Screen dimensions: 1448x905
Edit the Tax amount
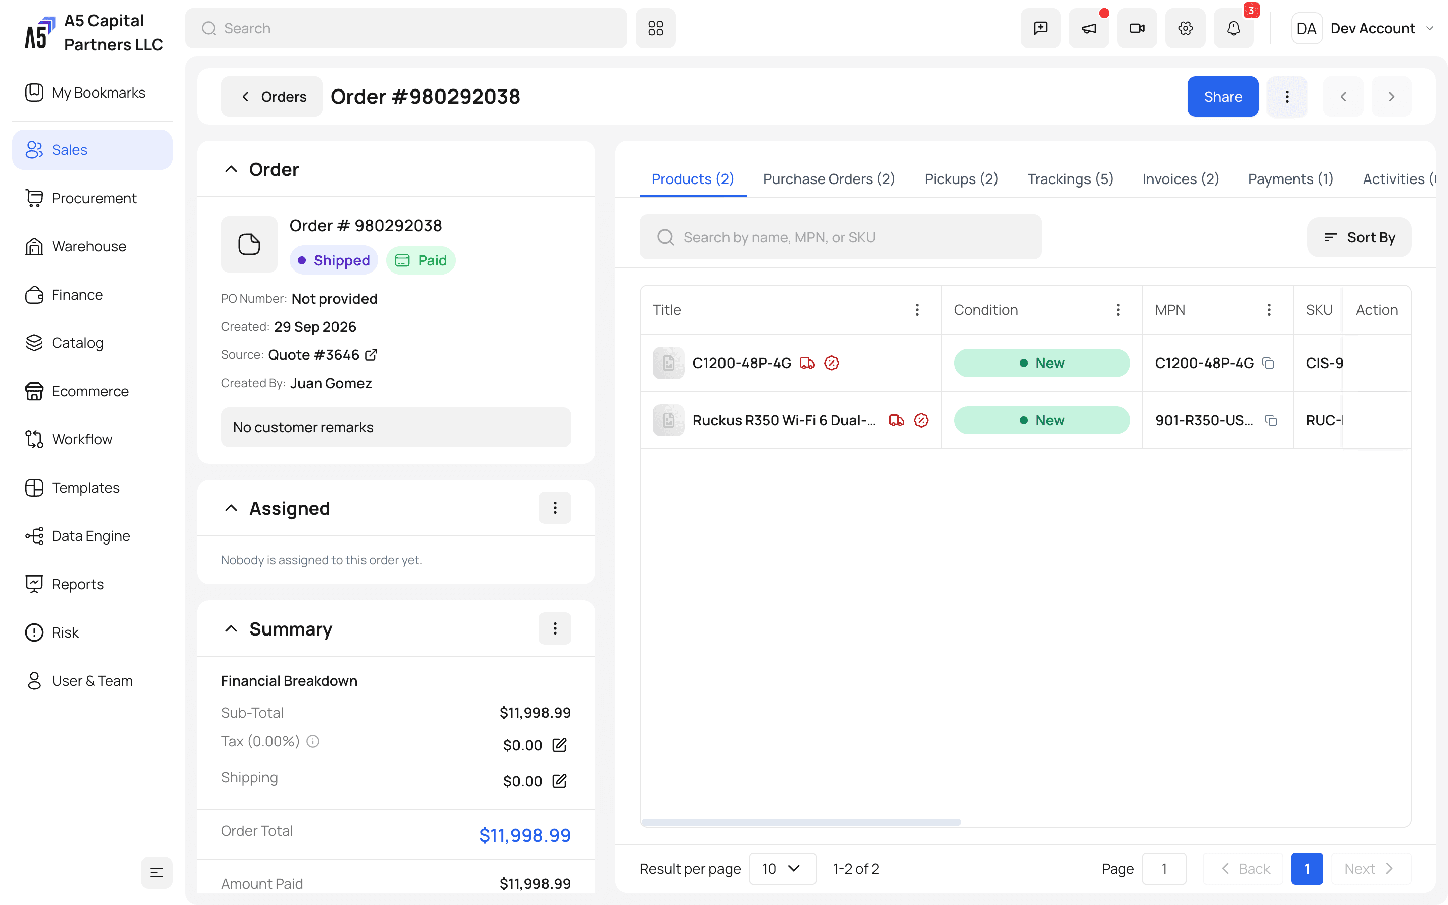click(559, 745)
